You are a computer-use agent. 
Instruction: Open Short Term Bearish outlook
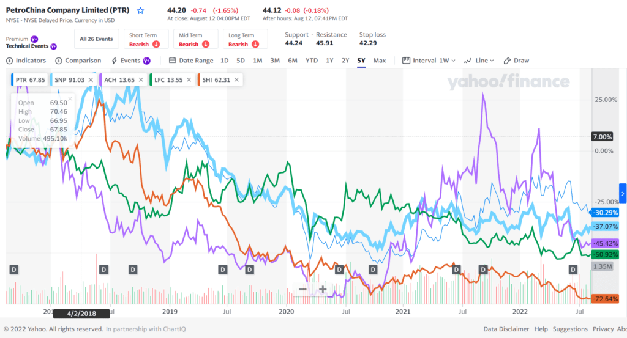click(x=146, y=39)
